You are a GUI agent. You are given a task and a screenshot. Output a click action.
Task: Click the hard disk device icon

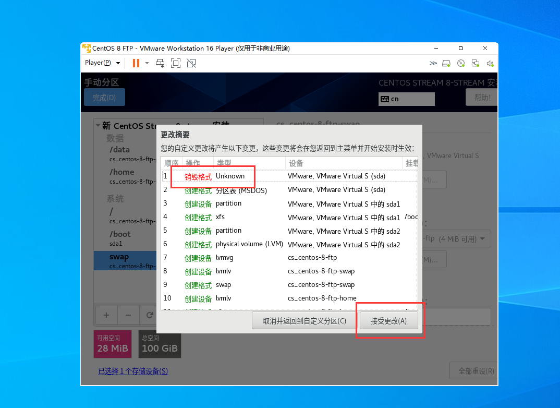pos(446,63)
